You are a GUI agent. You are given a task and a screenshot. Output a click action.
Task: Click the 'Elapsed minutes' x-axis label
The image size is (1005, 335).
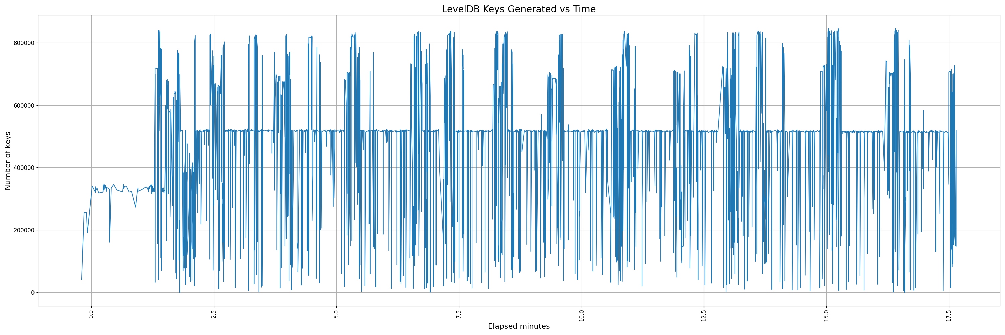(x=519, y=326)
